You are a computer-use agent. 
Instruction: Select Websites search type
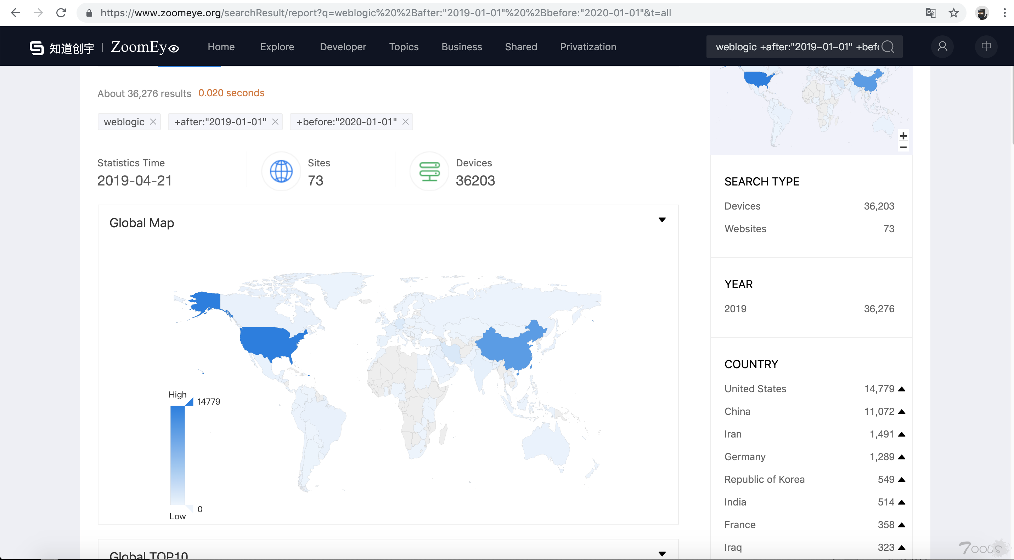point(745,229)
